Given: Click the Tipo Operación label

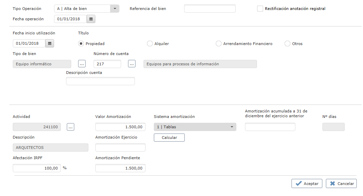Looking at the screenshot, I should tap(27, 9).
